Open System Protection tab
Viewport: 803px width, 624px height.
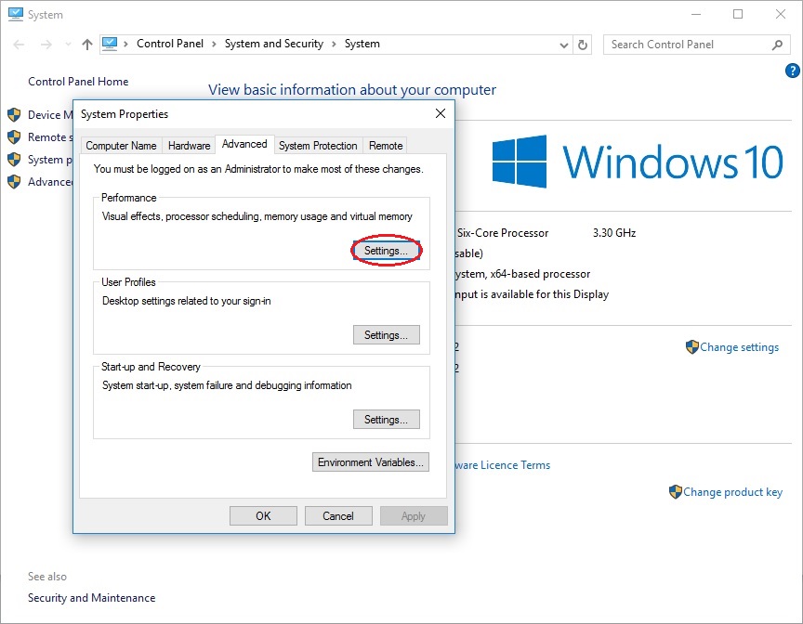coord(318,146)
